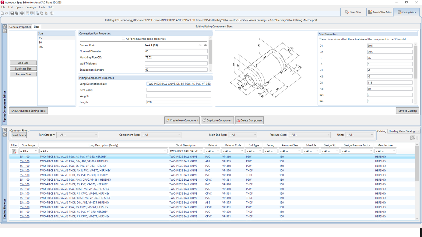Viewport: 422px width, 237px height.
Task: Click the Duplicate Component button
Action: click(x=217, y=121)
